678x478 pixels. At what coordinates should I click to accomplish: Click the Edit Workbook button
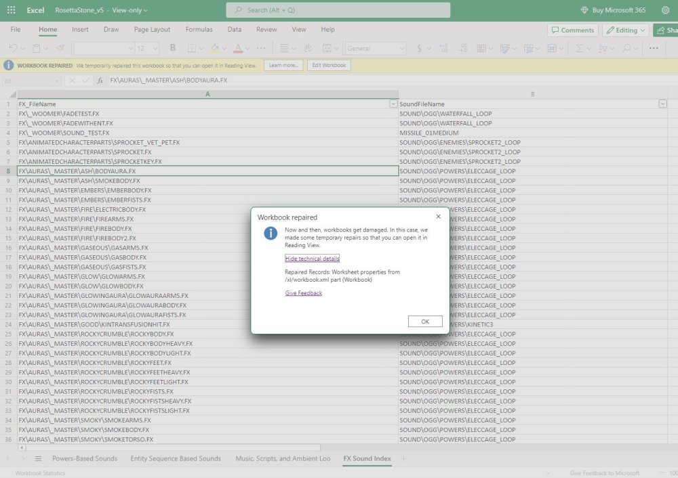[x=329, y=66]
